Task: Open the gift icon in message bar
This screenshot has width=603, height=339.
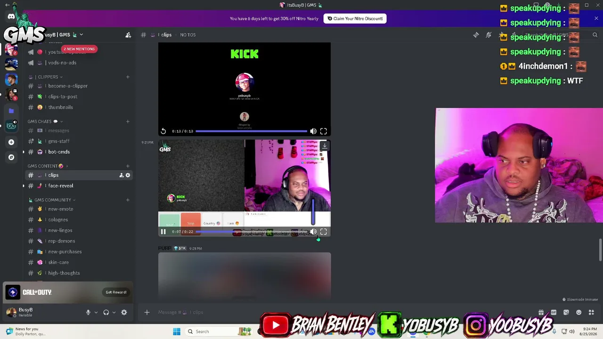Action: click(541, 312)
